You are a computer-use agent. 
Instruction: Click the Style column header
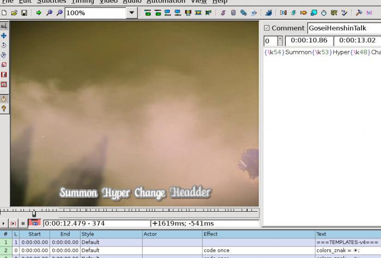[x=111, y=234]
